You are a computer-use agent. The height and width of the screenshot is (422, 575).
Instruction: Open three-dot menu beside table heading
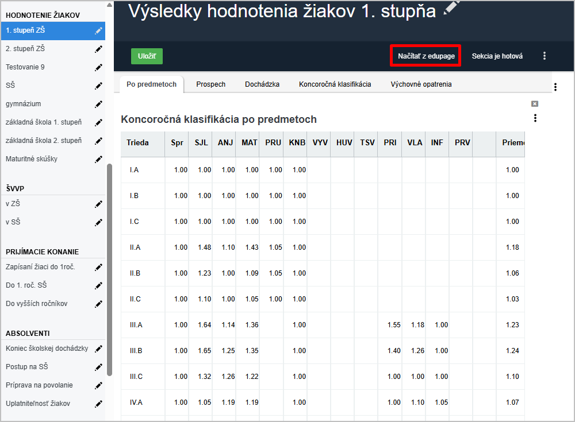point(535,118)
